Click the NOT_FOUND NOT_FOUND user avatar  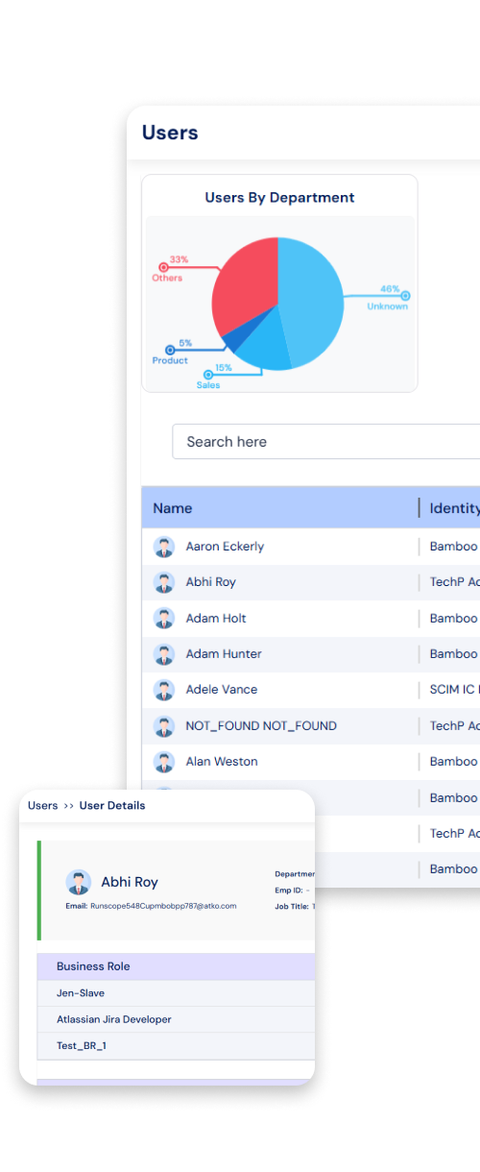pyautogui.click(x=164, y=725)
